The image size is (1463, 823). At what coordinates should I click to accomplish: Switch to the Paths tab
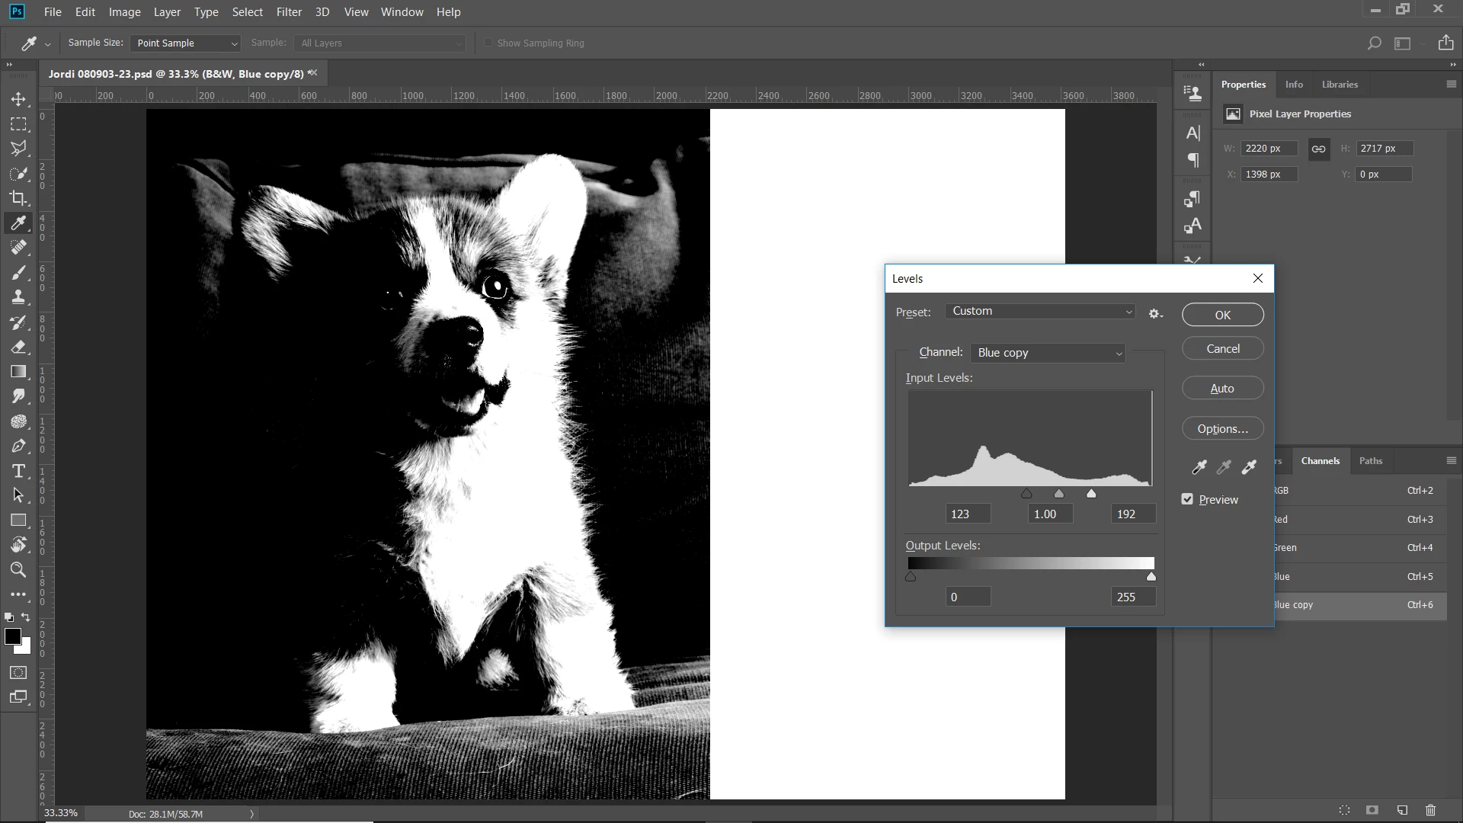1370,461
